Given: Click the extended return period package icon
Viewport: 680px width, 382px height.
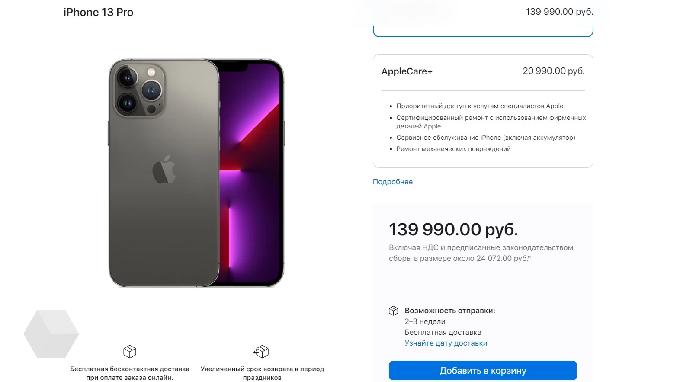Looking at the screenshot, I should pos(262,351).
